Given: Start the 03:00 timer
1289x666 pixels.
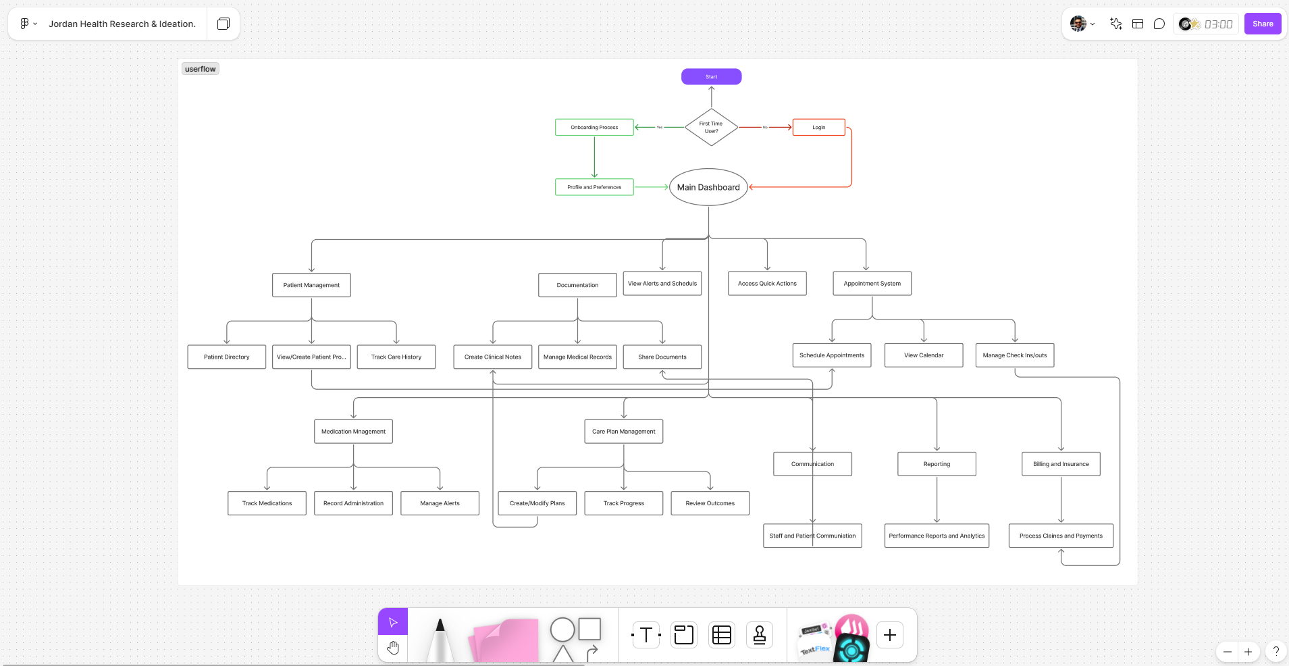Looking at the screenshot, I should (1219, 24).
